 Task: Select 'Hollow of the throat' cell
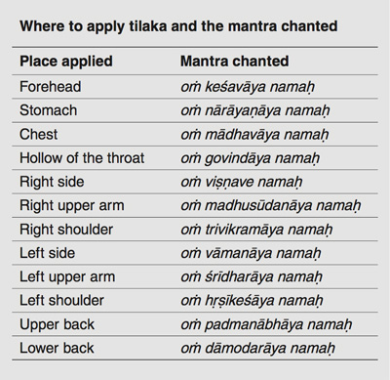(x=82, y=158)
